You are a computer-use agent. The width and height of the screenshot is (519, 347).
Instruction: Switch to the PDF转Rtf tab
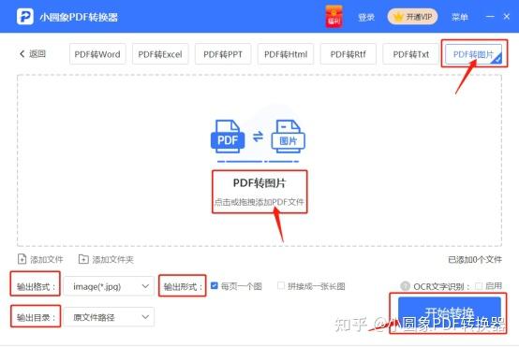[x=348, y=54]
